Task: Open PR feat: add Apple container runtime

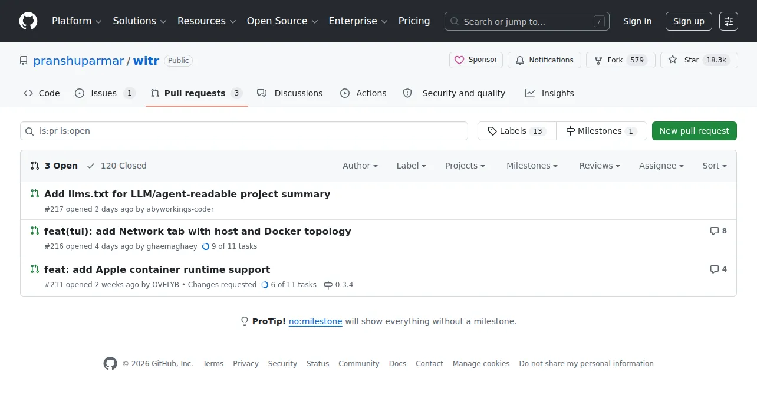Action: coord(157,269)
